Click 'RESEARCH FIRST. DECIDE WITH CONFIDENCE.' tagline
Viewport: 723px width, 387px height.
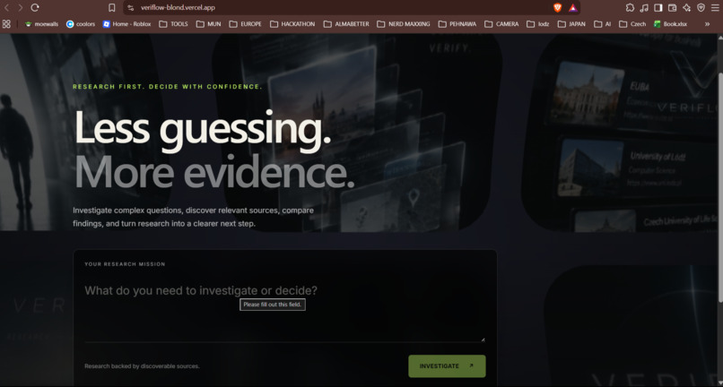[168, 87]
